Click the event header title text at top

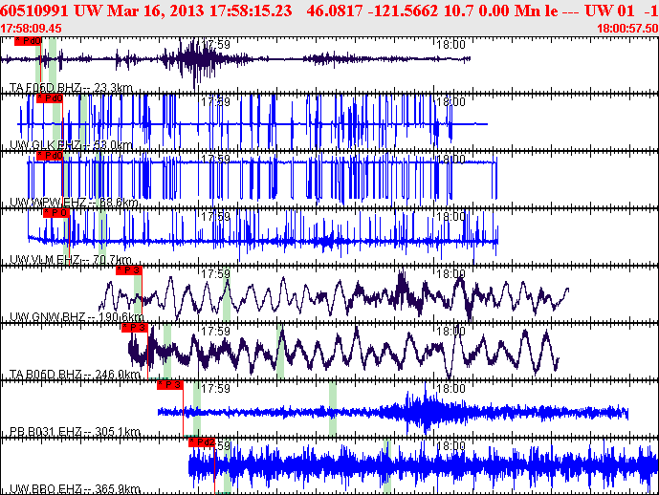tap(330, 10)
